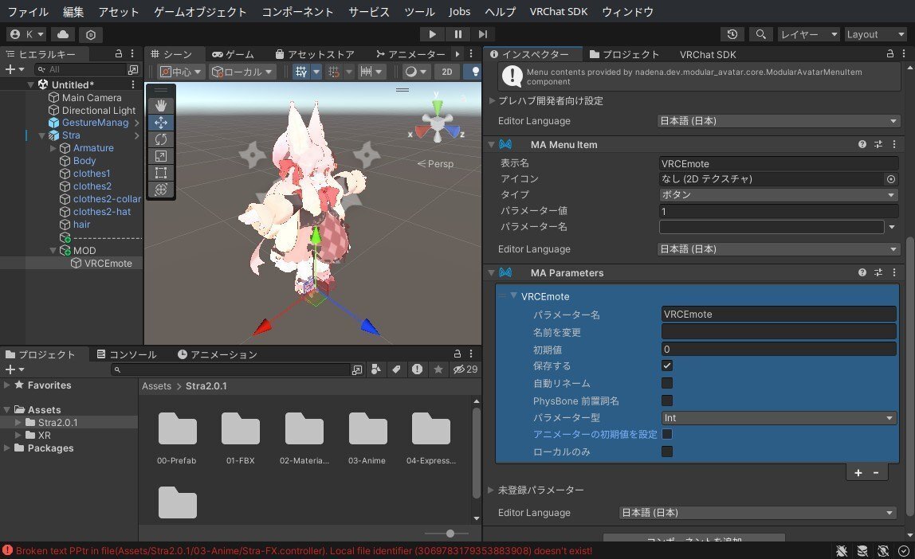
Task: Select the Rotate tool
Action: click(160, 139)
